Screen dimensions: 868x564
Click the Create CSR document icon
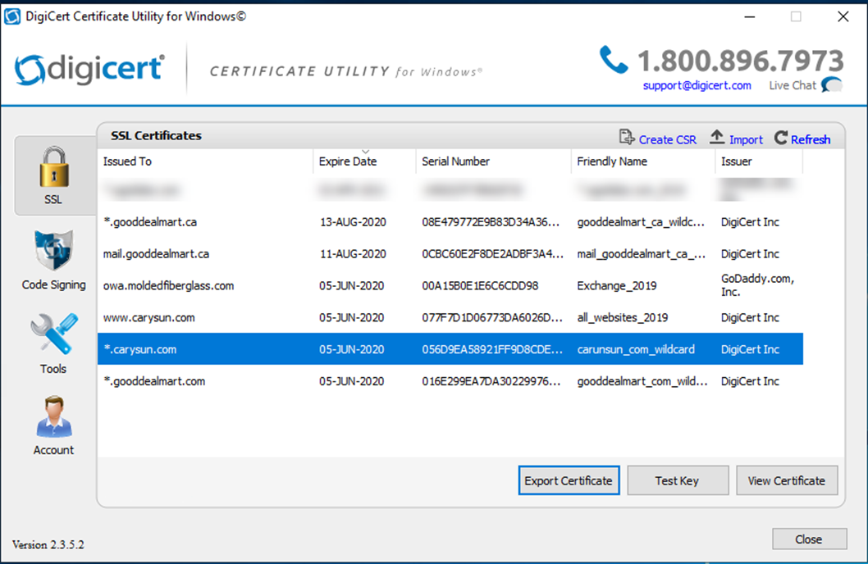click(627, 137)
